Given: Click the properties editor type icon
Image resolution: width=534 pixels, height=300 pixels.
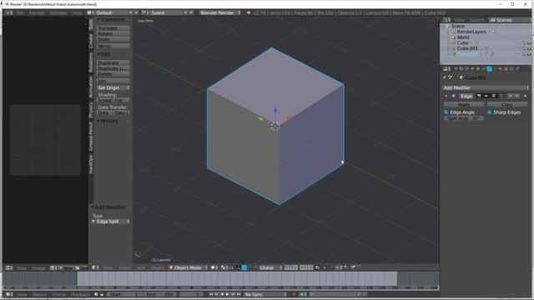Looking at the screenshot, I should click(x=446, y=69).
